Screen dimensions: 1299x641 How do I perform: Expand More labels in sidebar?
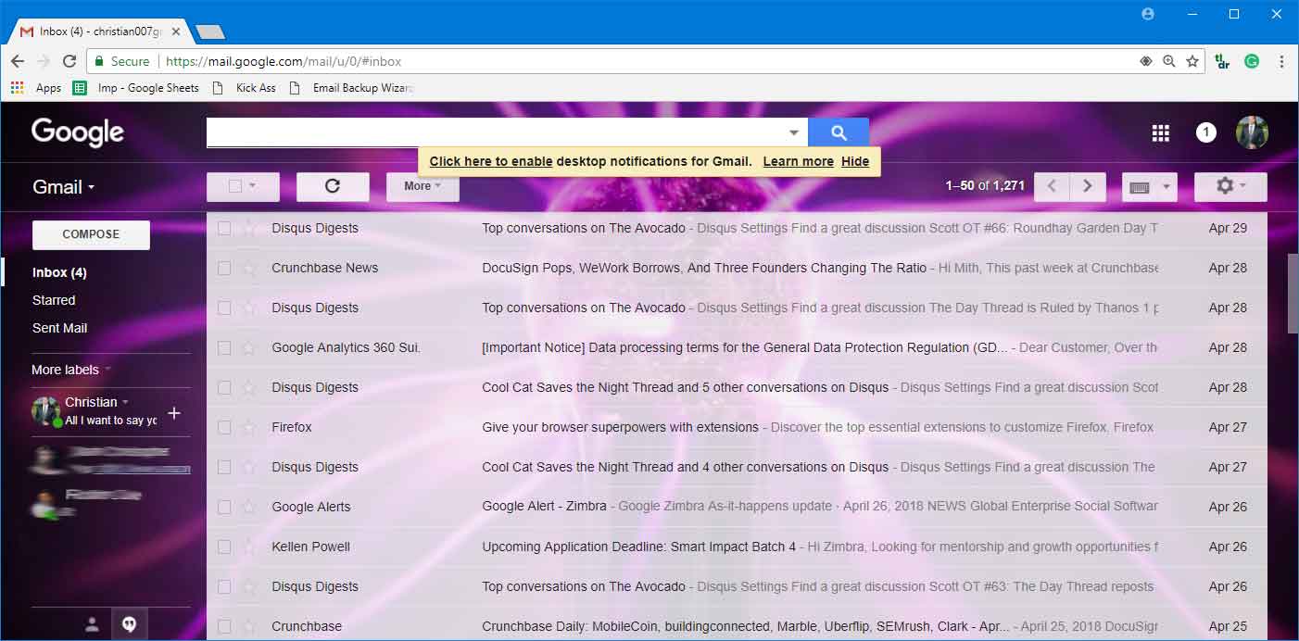[x=71, y=370]
